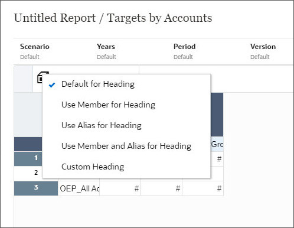Select row header 2 in grid

click(28, 173)
